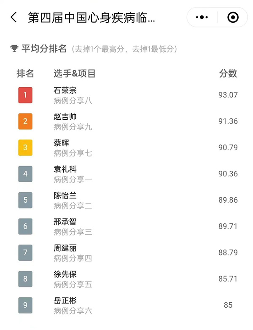This screenshot has height=330, width=253.
Task: Tap the 分数 column header
Action: 228,74
